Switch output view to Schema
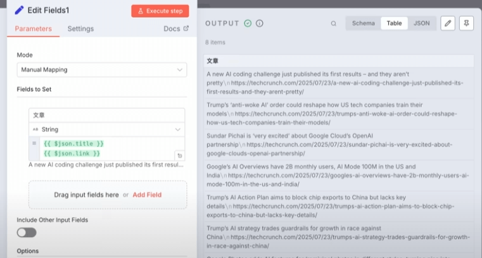 pos(364,23)
